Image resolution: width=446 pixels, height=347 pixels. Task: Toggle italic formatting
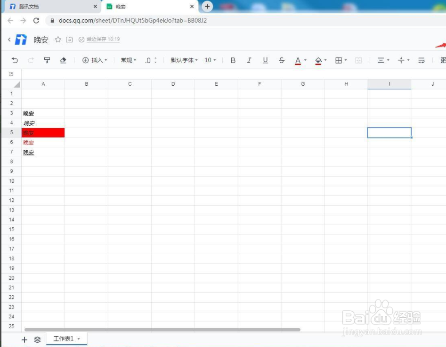(x=249, y=60)
